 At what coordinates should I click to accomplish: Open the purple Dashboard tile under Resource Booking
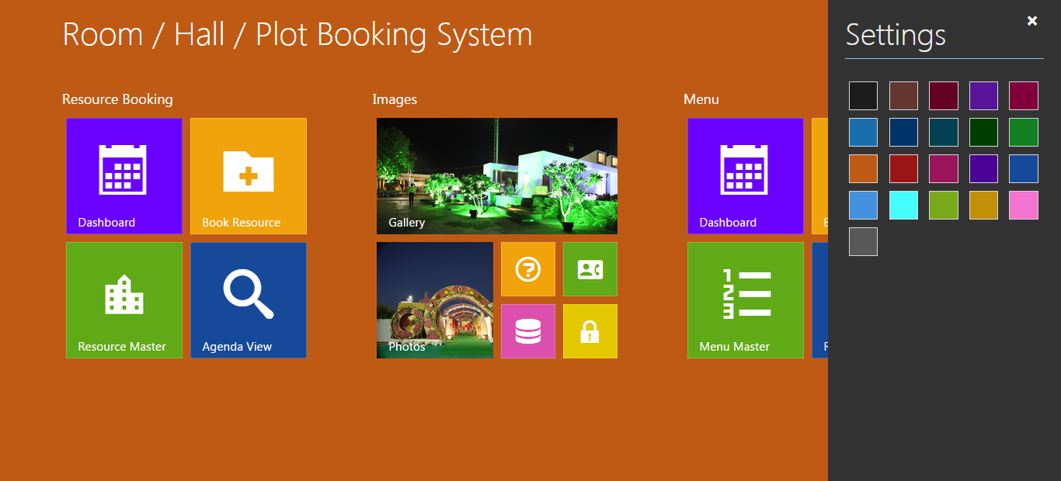coord(124,175)
